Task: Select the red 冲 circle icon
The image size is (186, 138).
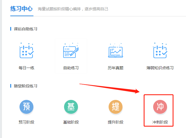Action: click(160, 107)
